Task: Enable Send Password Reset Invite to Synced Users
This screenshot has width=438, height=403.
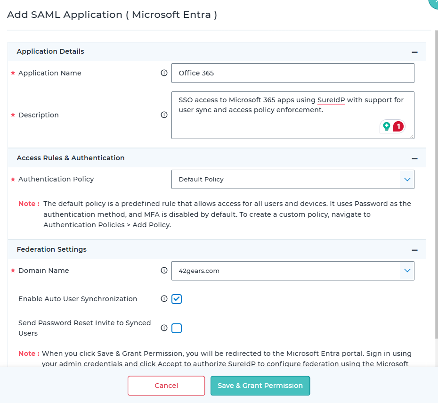Action: point(177,328)
